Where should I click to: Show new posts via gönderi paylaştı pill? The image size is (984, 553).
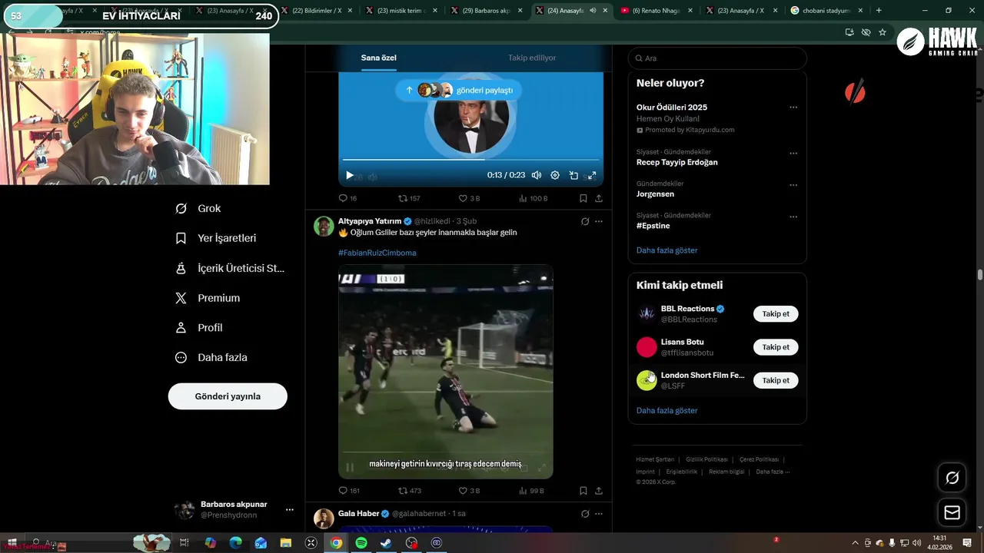[459, 90]
